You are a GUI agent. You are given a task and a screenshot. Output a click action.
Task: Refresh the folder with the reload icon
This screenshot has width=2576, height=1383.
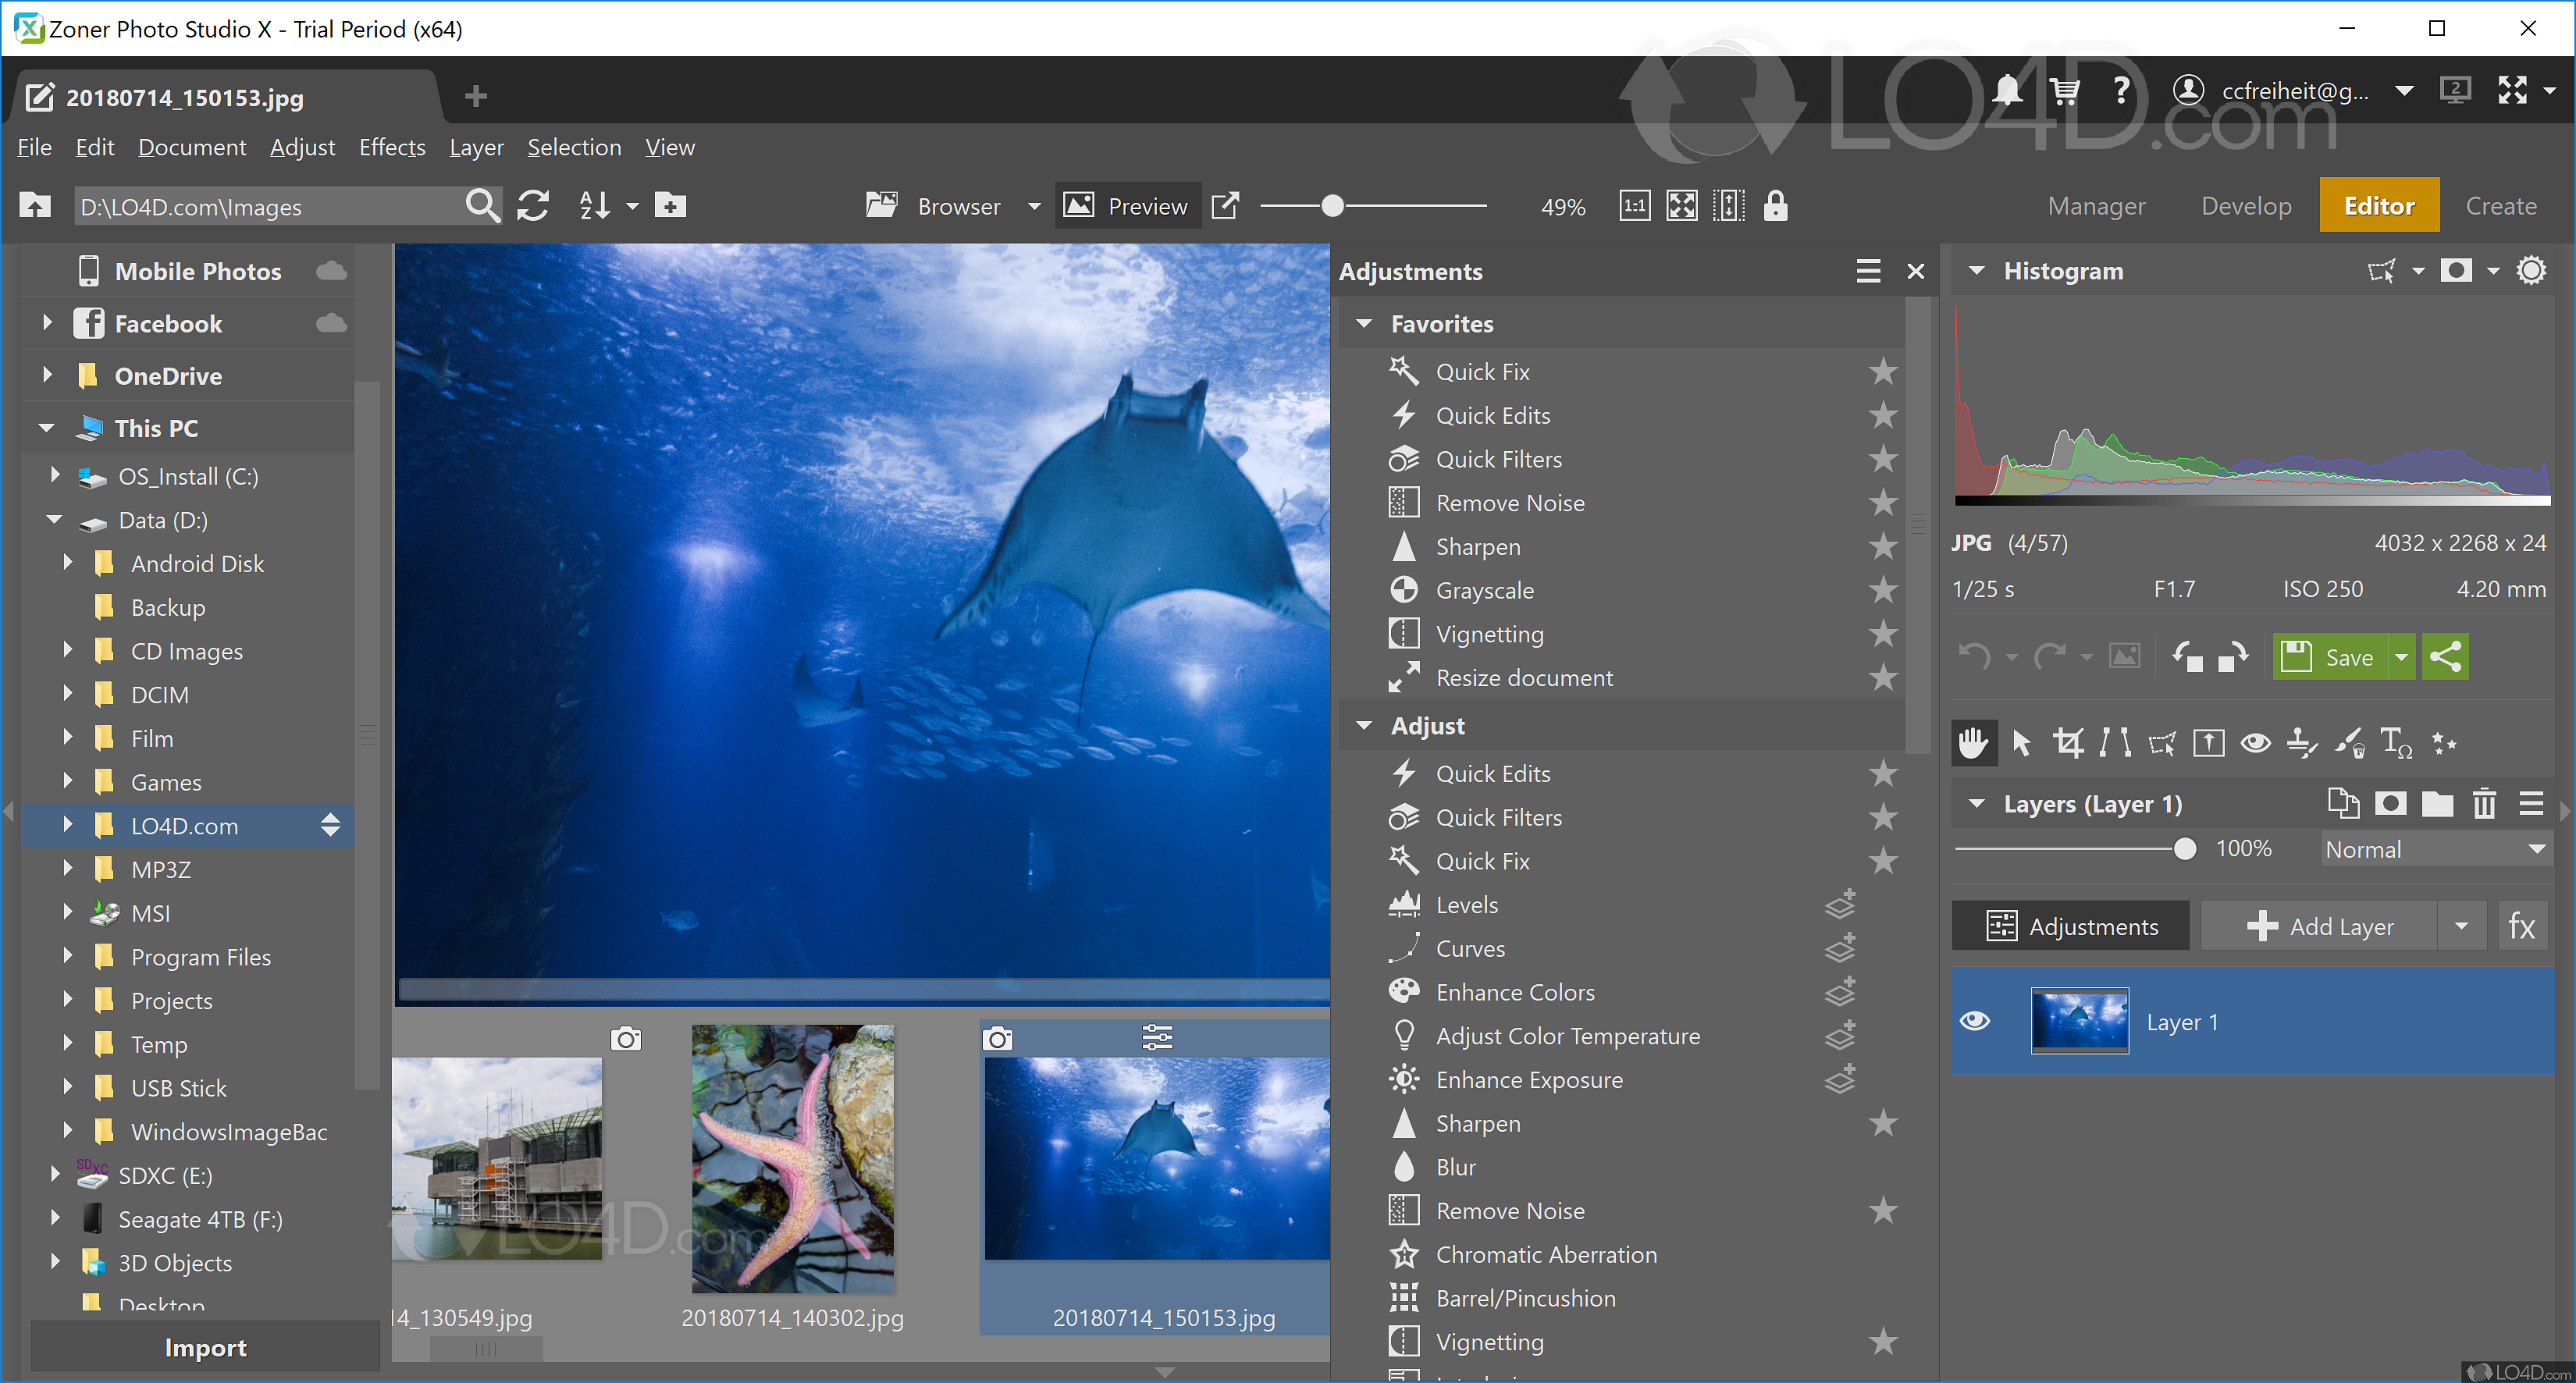click(x=533, y=206)
